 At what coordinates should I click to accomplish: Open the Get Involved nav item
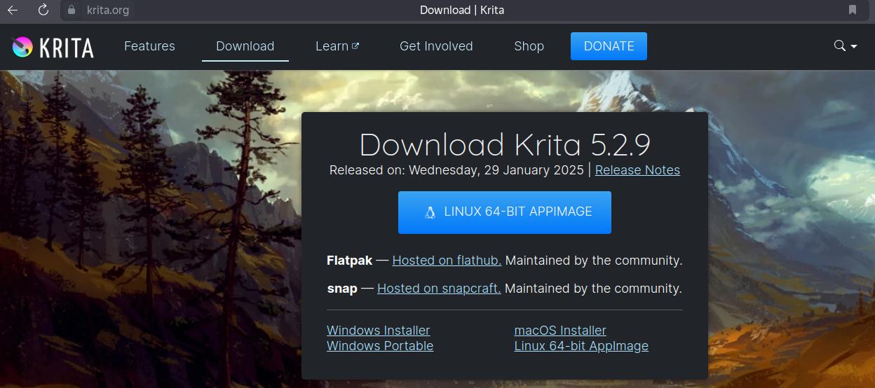[436, 46]
